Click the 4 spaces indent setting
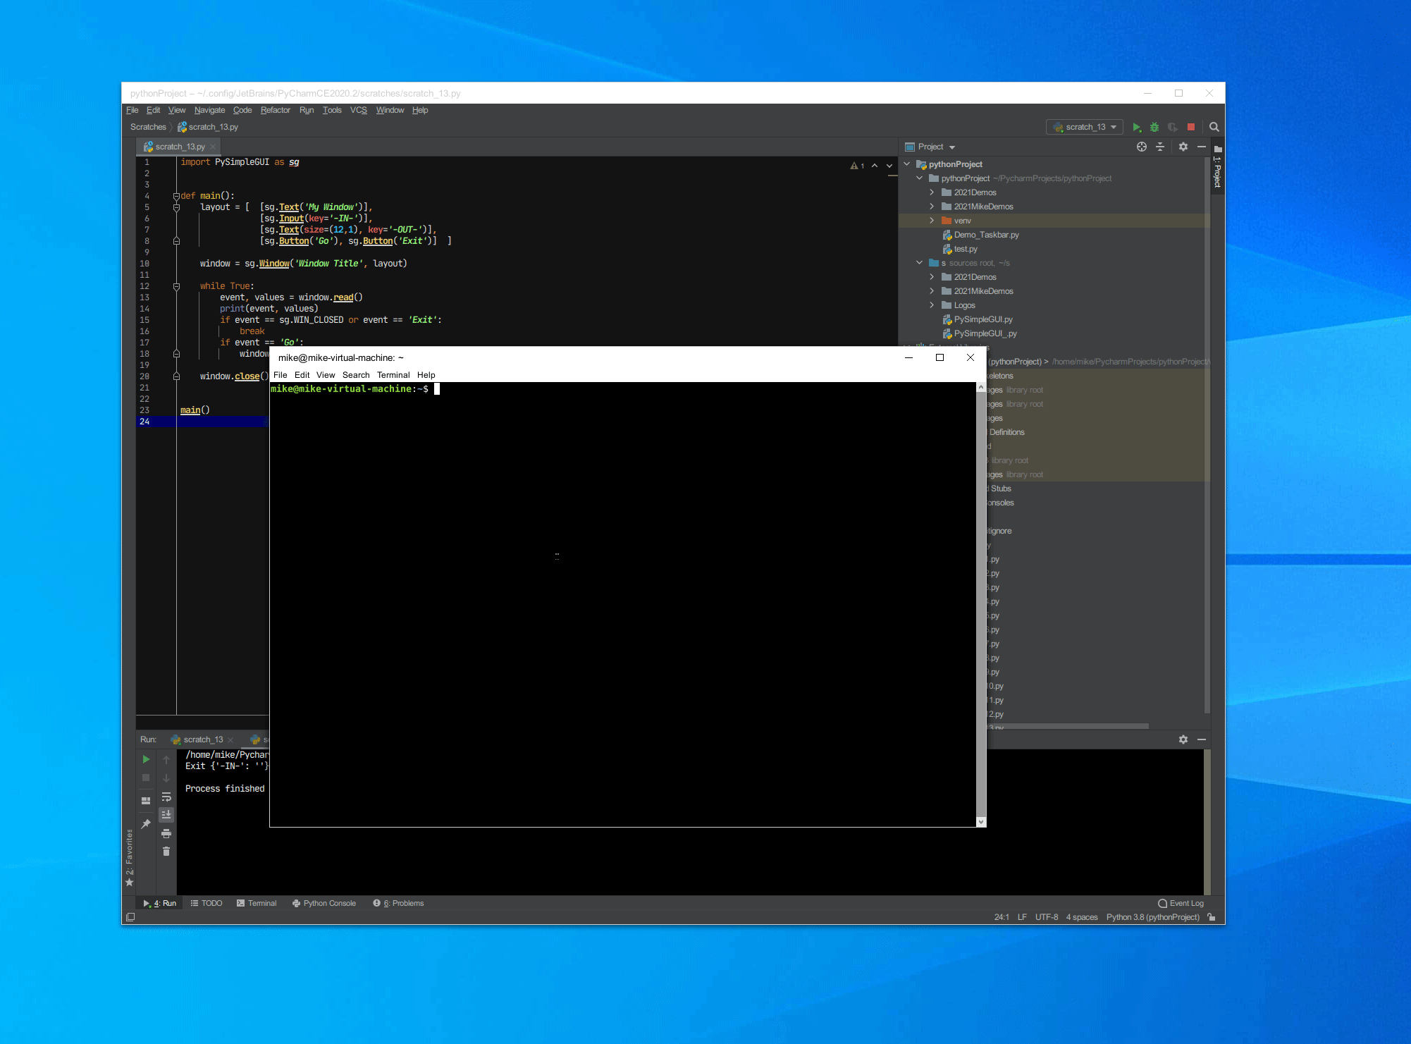This screenshot has height=1044, width=1411. [1082, 917]
